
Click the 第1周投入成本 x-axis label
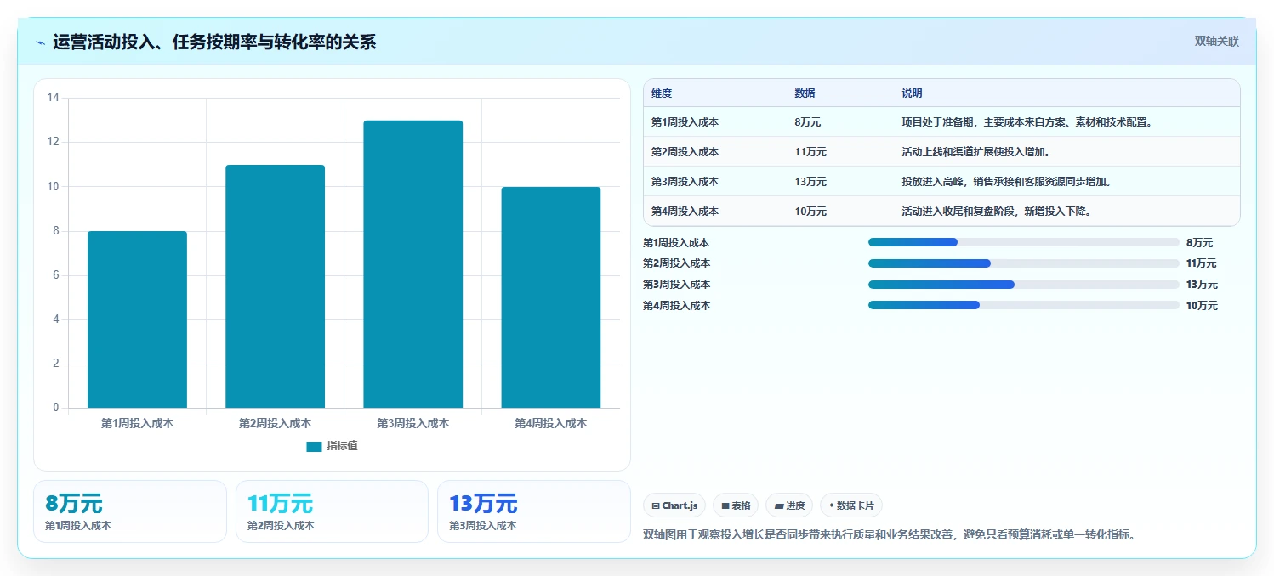137,423
